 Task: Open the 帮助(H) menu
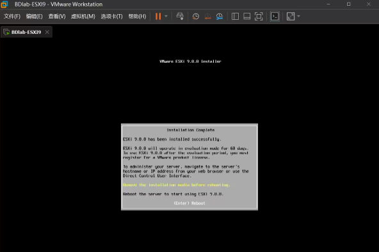point(137,17)
